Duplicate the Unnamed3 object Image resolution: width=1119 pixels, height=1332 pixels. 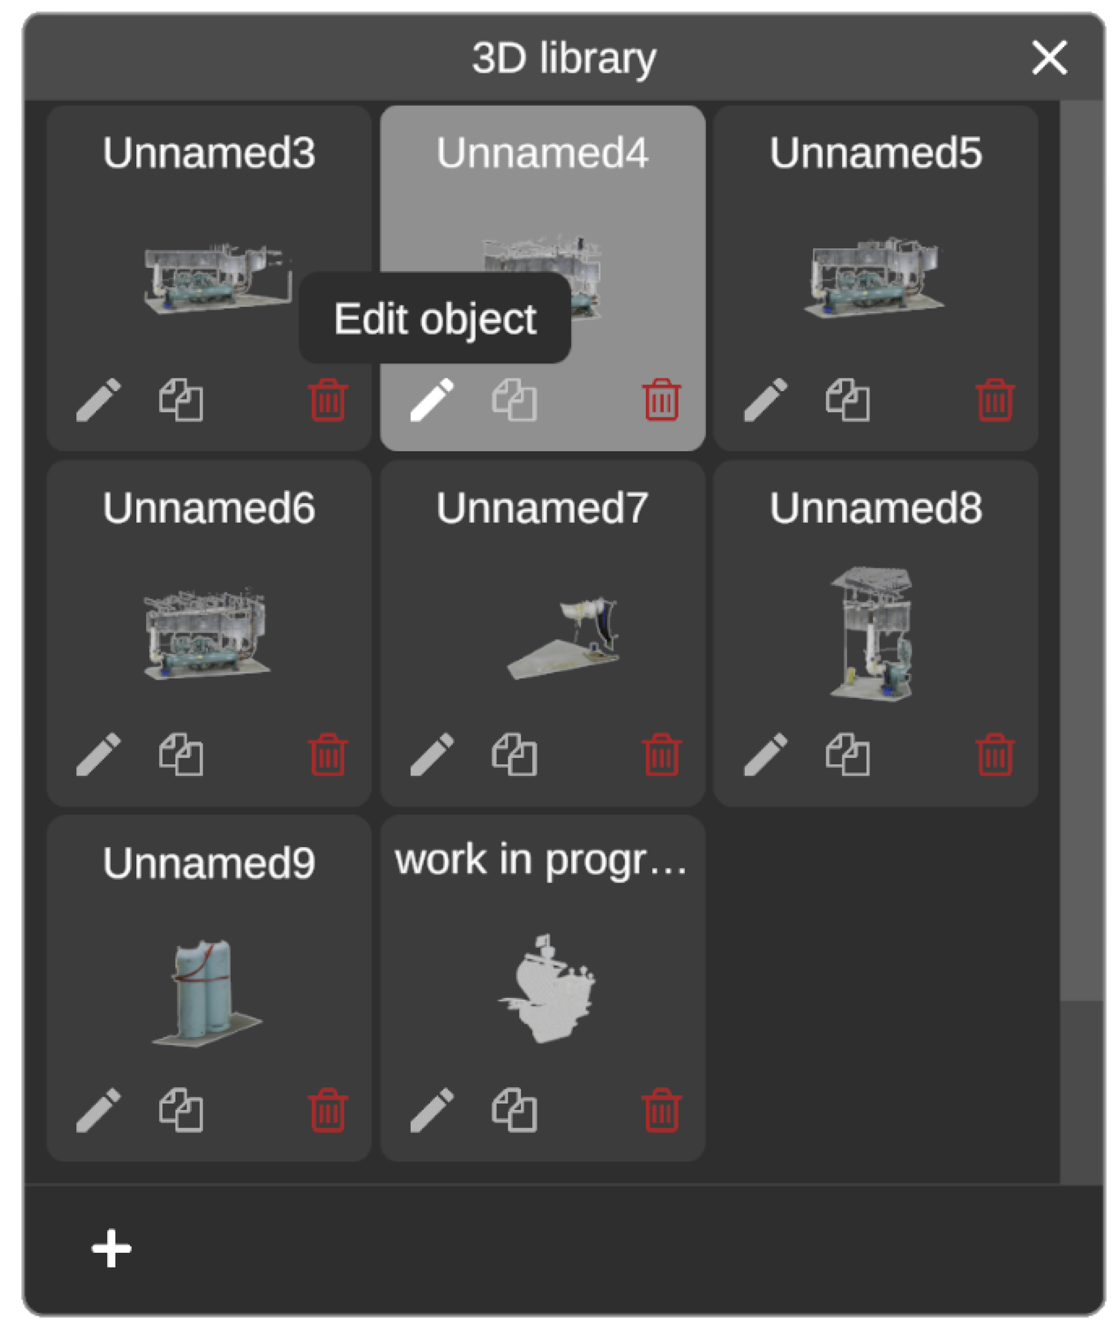tap(181, 400)
